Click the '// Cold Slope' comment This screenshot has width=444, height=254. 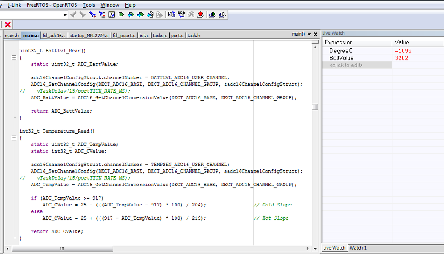pos(272,205)
